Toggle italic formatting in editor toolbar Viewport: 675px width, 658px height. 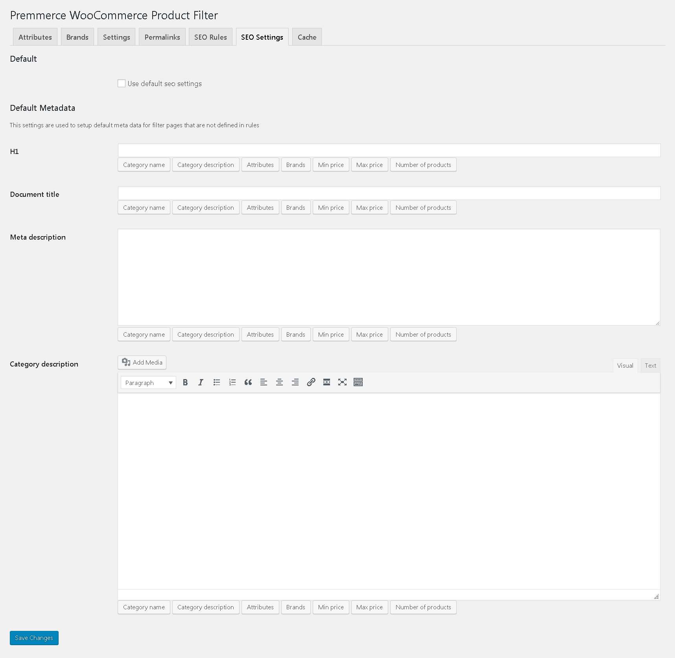click(201, 382)
